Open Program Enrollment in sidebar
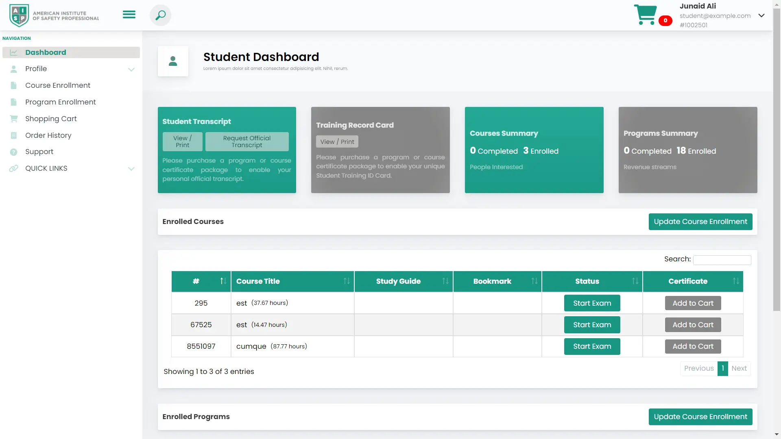This screenshot has height=439, width=781. click(61, 102)
